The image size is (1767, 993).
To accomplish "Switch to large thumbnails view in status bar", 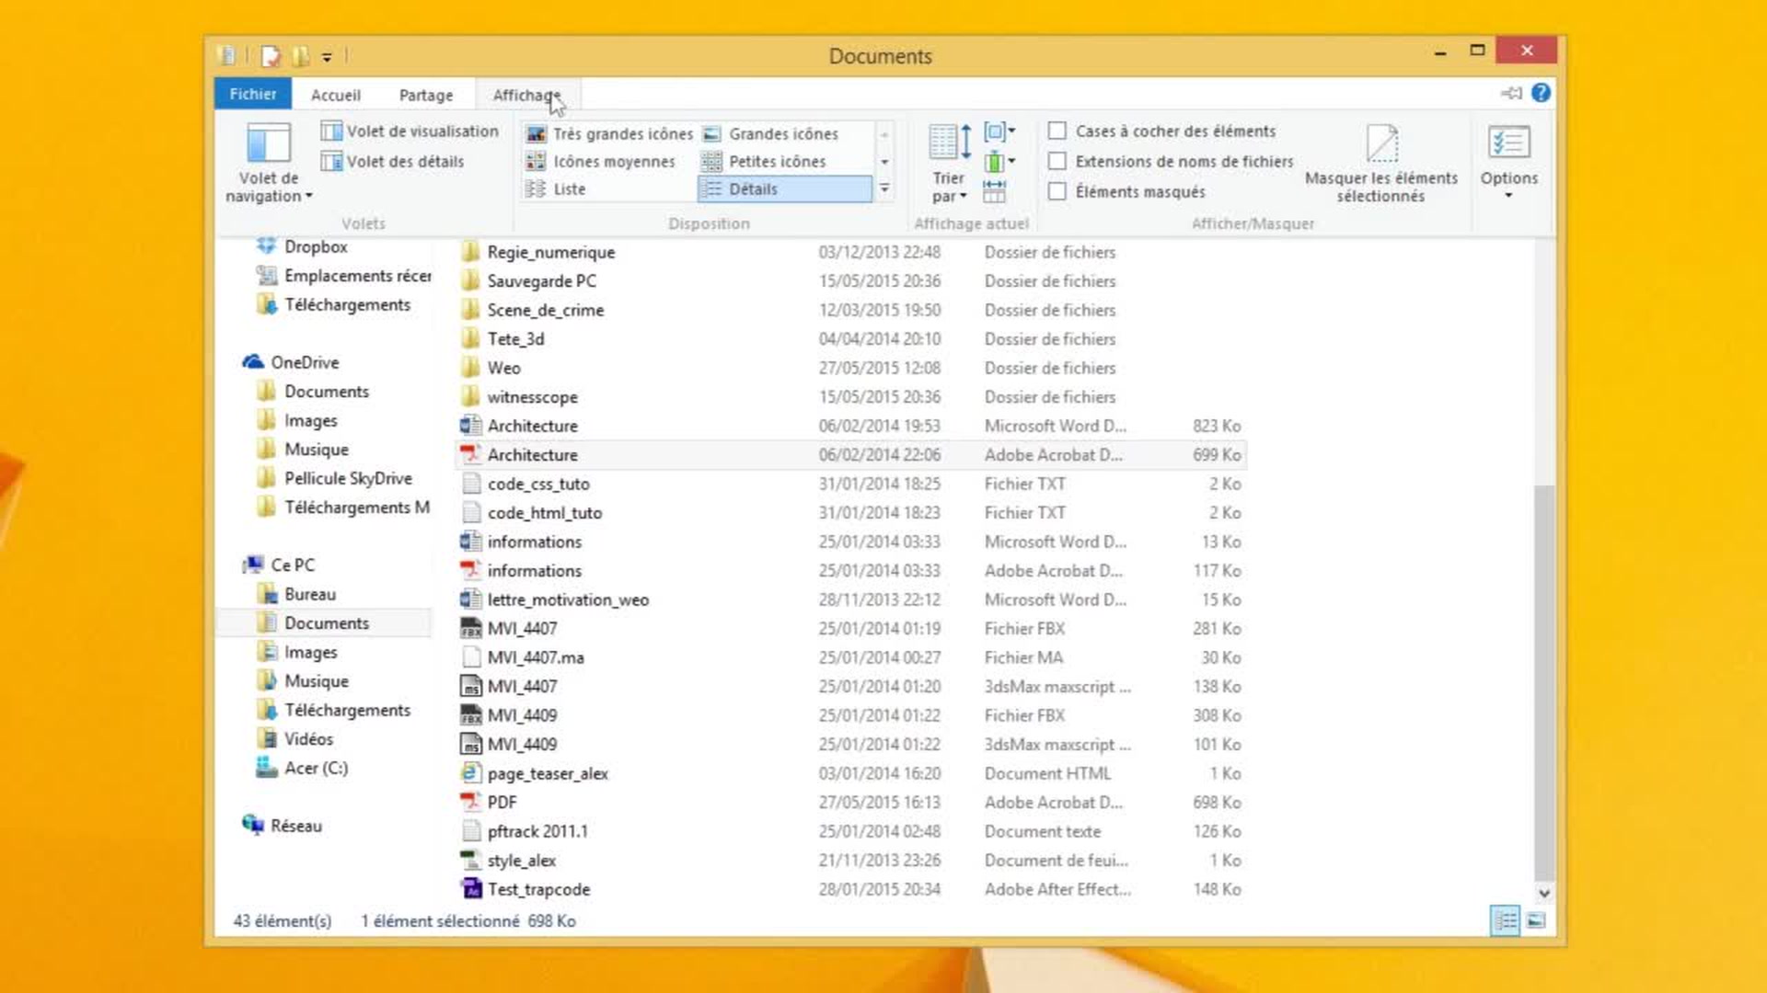I will 1536,920.
